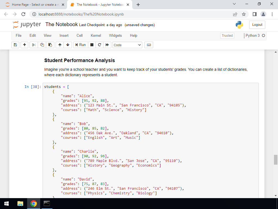Open the command palette keyboard icon

coord(149,45)
